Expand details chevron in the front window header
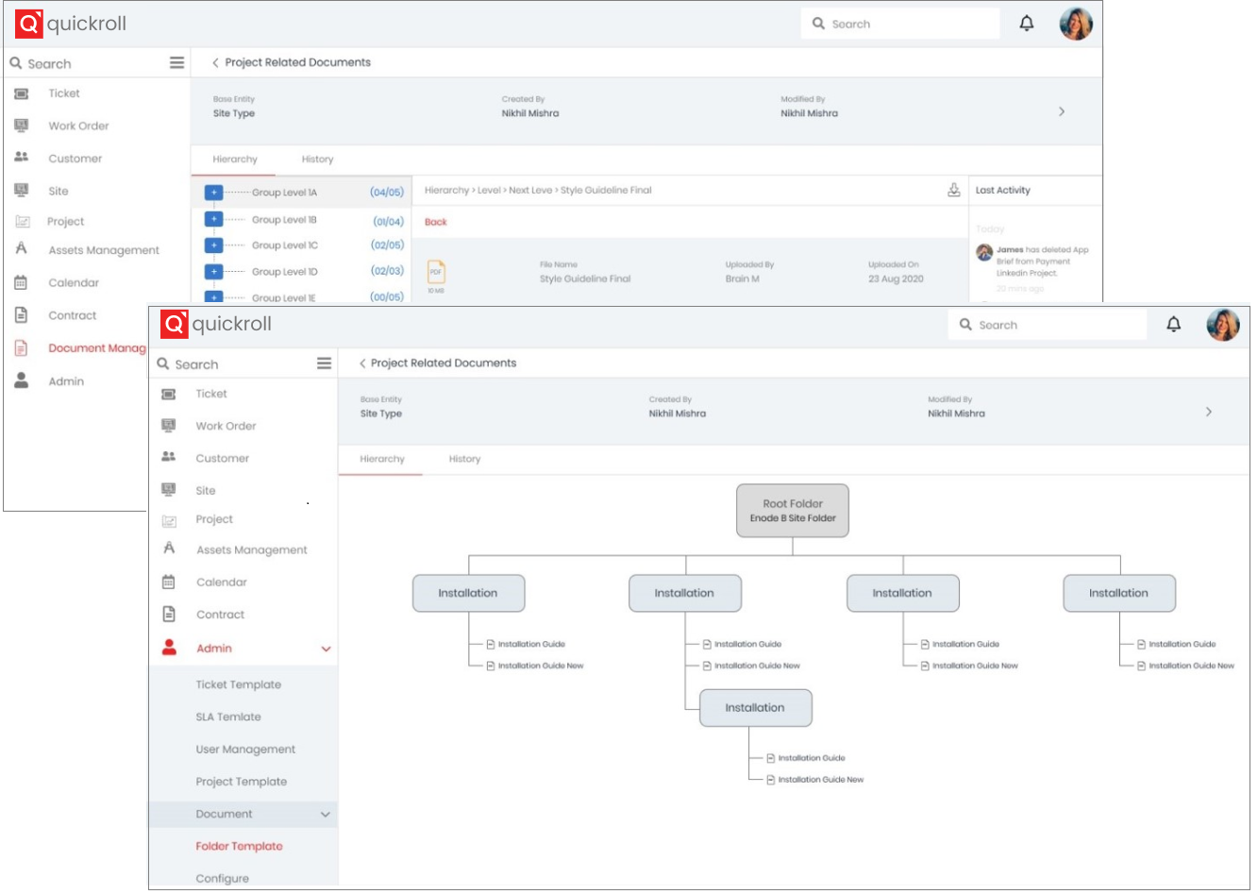This screenshot has width=1258, height=894. tap(1208, 412)
